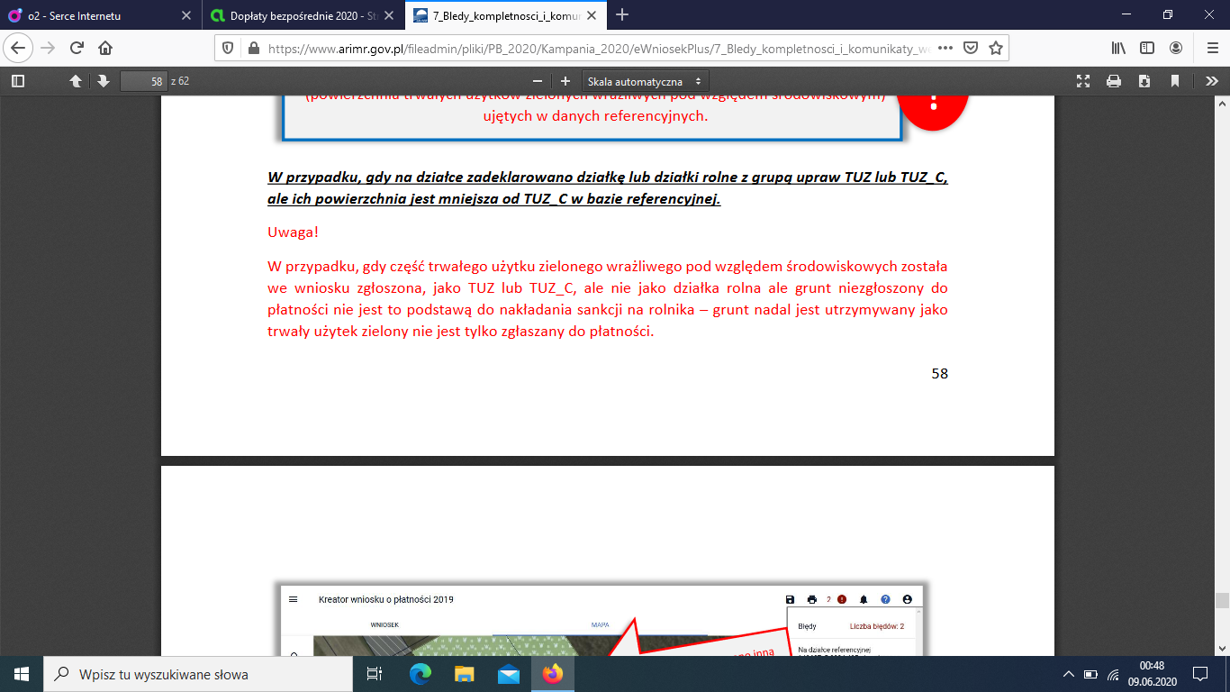
Task: Open Firefox hamburger menu
Action: (x=1211, y=48)
